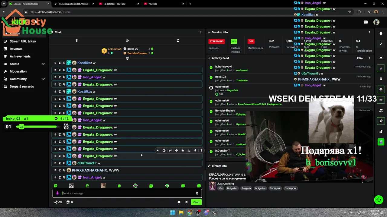Click the hourglass icon in chat top toolbar
Viewport: 387px width, 217px height.
(x=178, y=41)
